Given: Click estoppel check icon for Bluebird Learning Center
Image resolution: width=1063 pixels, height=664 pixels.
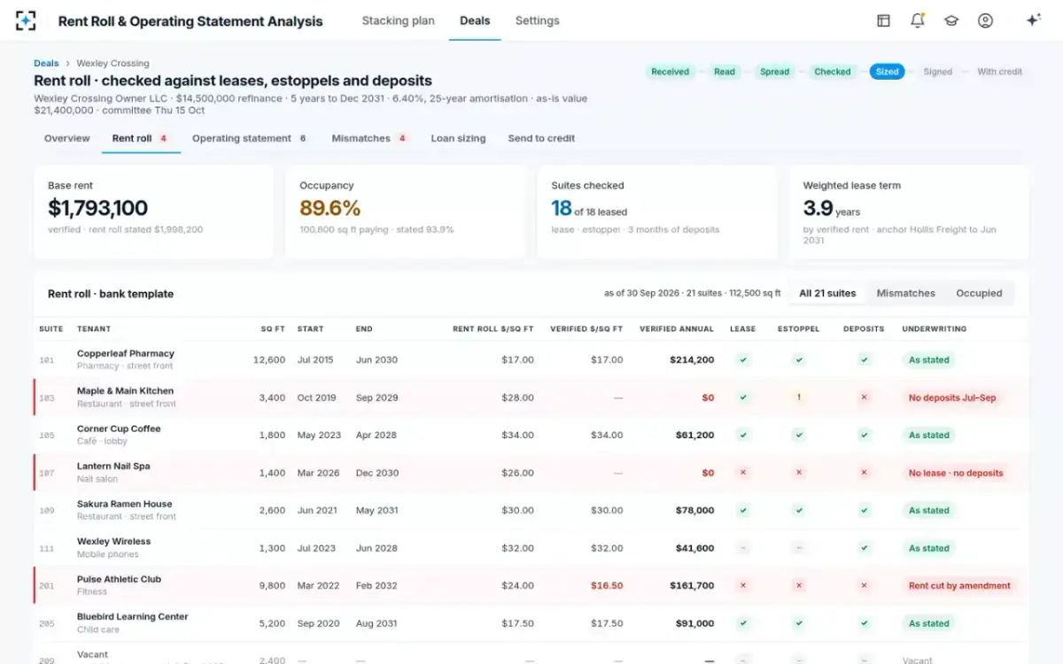Looking at the screenshot, I should (799, 623).
